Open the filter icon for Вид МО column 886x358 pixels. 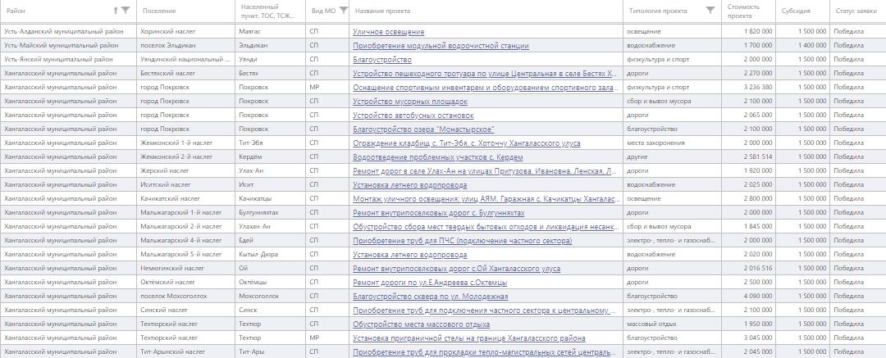click(343, 10)
